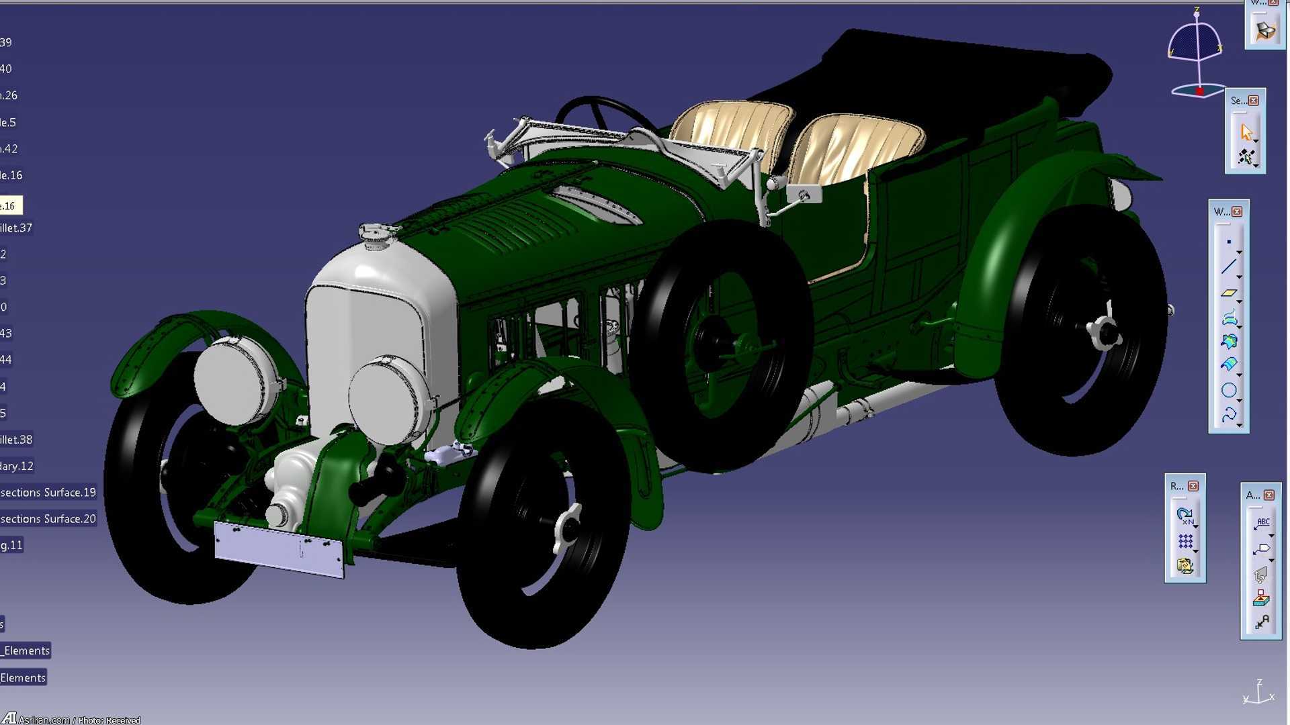The width and height of the screenshot is (1290, 725).
Task: Click the front license plate of the car
Action: (x=279, y=549)
